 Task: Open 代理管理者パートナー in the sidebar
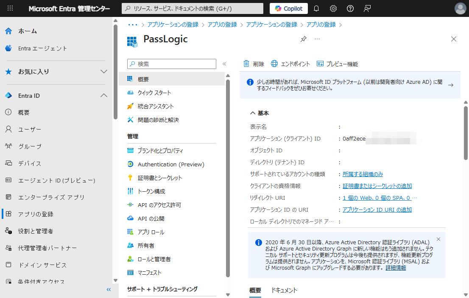[x=47, y=248]
